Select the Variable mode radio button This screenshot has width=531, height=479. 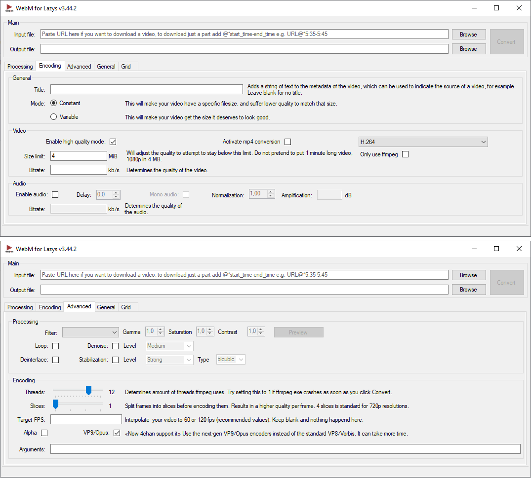[53, 117]
